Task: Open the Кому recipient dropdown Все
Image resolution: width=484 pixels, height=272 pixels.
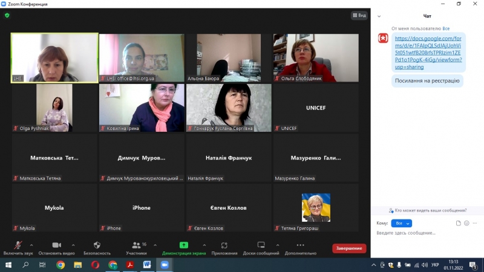Action: tap(401, 223)
